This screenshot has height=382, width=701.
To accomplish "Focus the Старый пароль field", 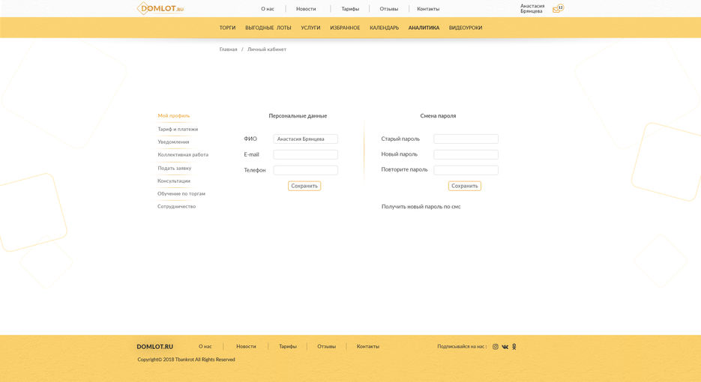I will click(466, 139).
